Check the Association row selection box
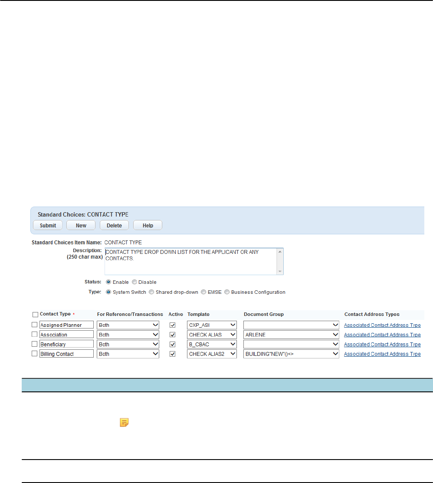Image resolution: width=433 pixels, height=483 pixels. coord(34,334)
